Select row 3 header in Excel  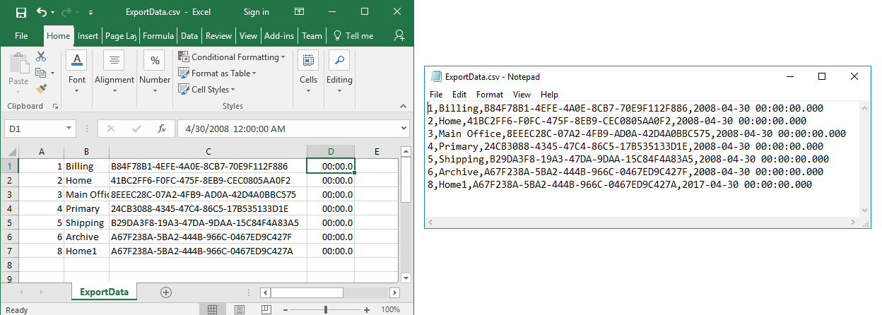9,194
